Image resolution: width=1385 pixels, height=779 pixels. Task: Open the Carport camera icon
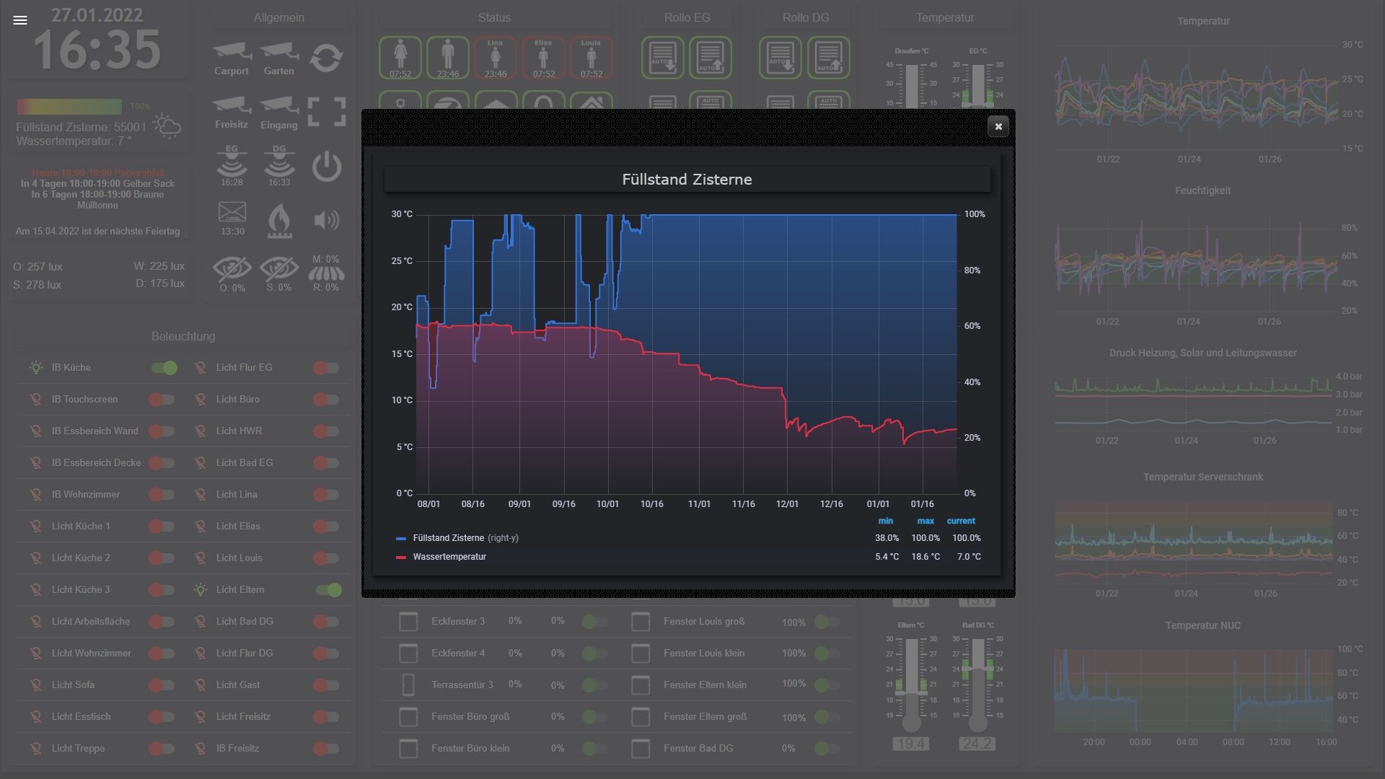pyautogui.click(x=232, y=52)
